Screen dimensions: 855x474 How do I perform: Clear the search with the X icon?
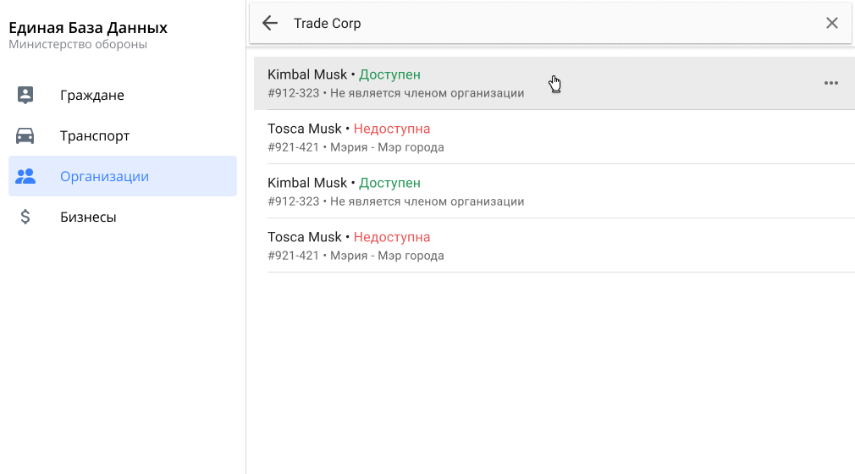tap(831, 24)
